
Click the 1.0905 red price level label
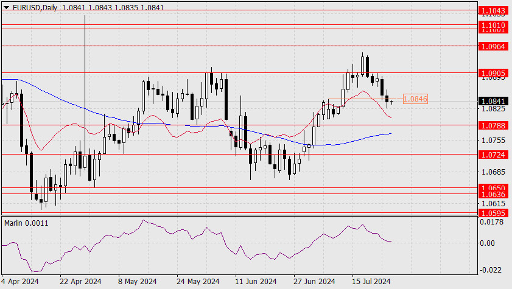[x=493, y=74]
